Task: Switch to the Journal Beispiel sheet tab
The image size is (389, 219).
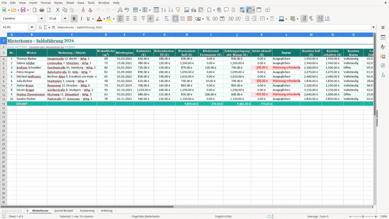Action: point(64,211)
